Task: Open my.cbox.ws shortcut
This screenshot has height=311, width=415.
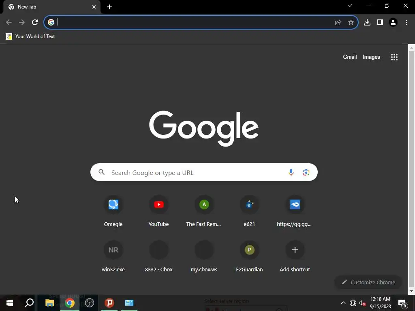Action: 204,256
